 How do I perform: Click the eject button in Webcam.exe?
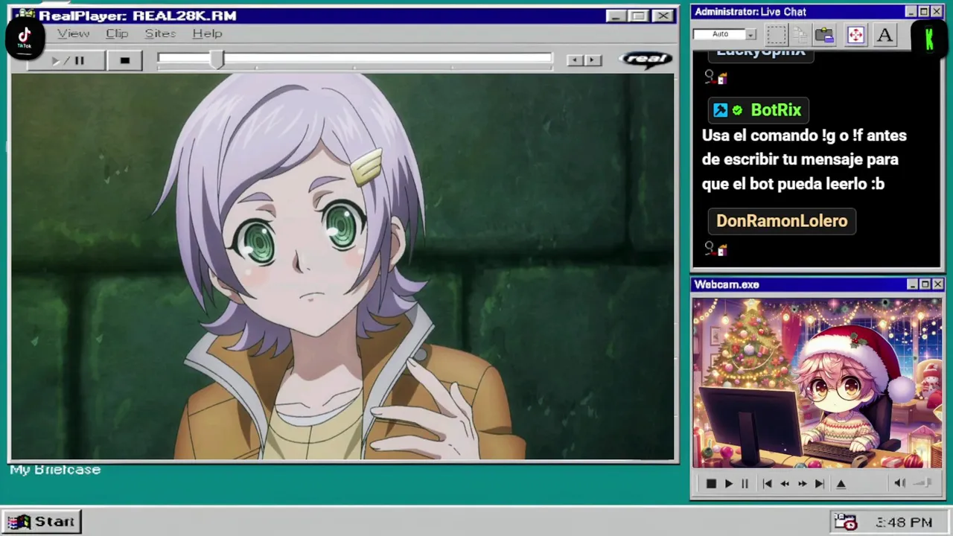point(841,484)
